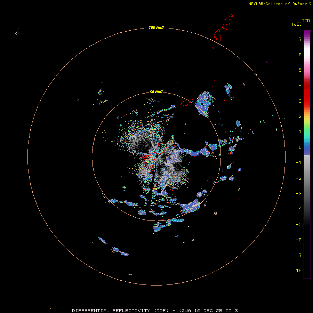Click the -5 value on color scale
This screenshot has height=313, width=313.
pos(299,225)
